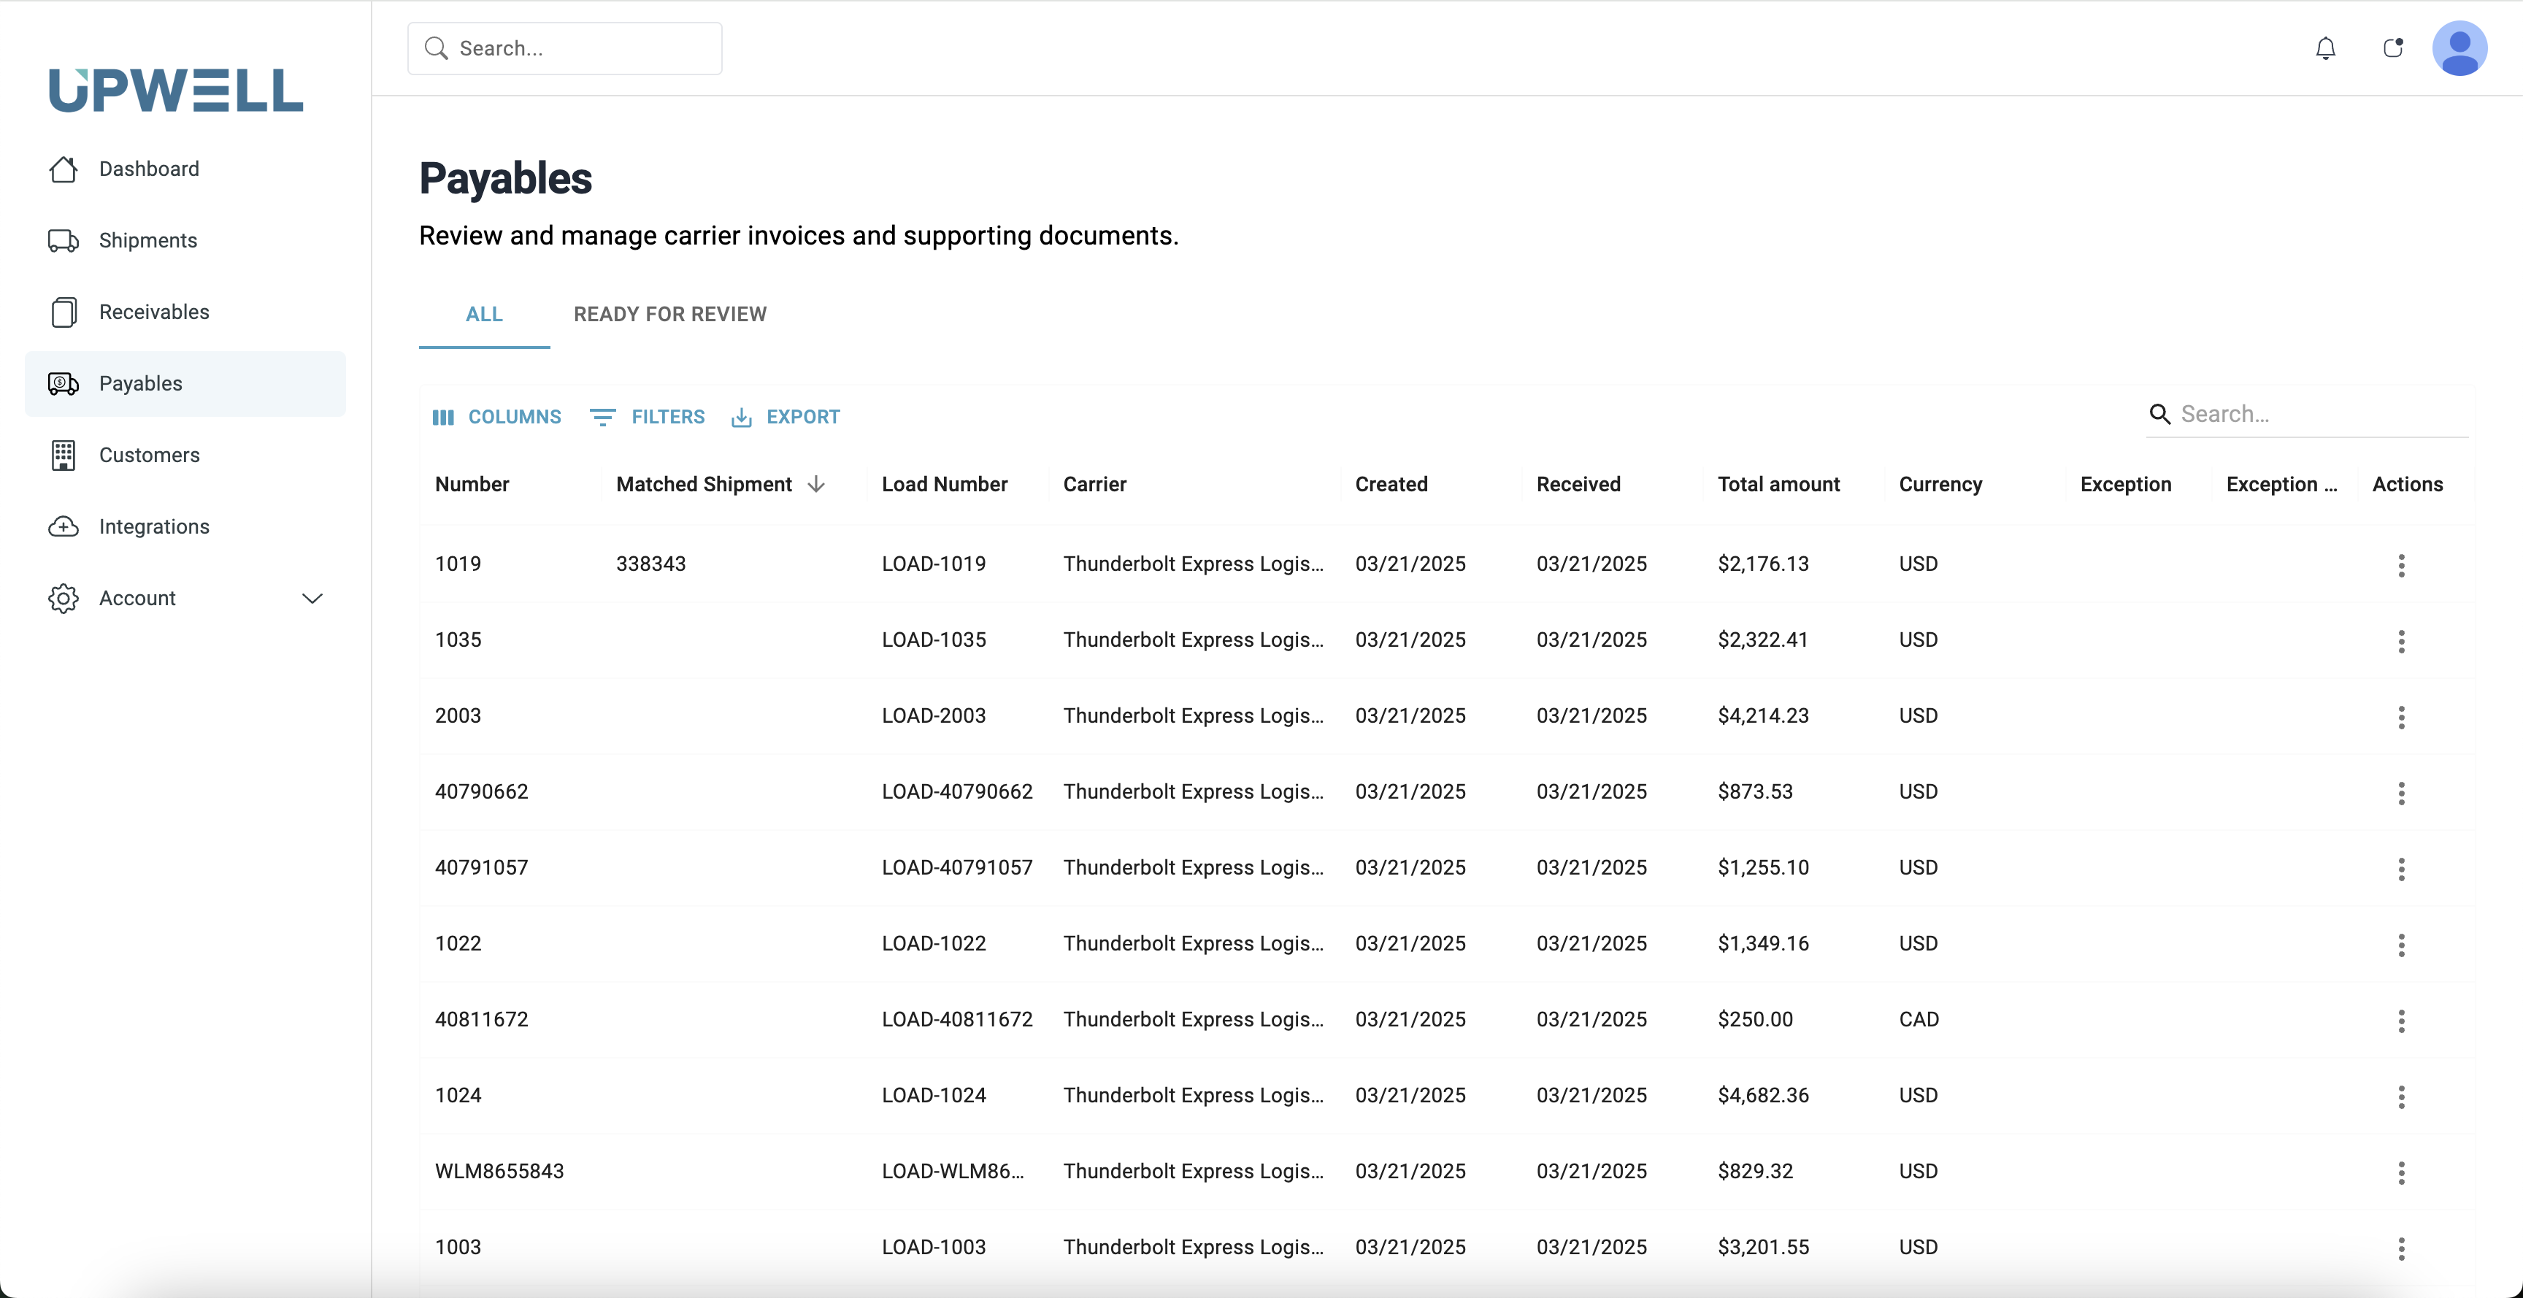Click the global search bar at top
This screenshot has width=2523, height=1298.
(564, 48)
